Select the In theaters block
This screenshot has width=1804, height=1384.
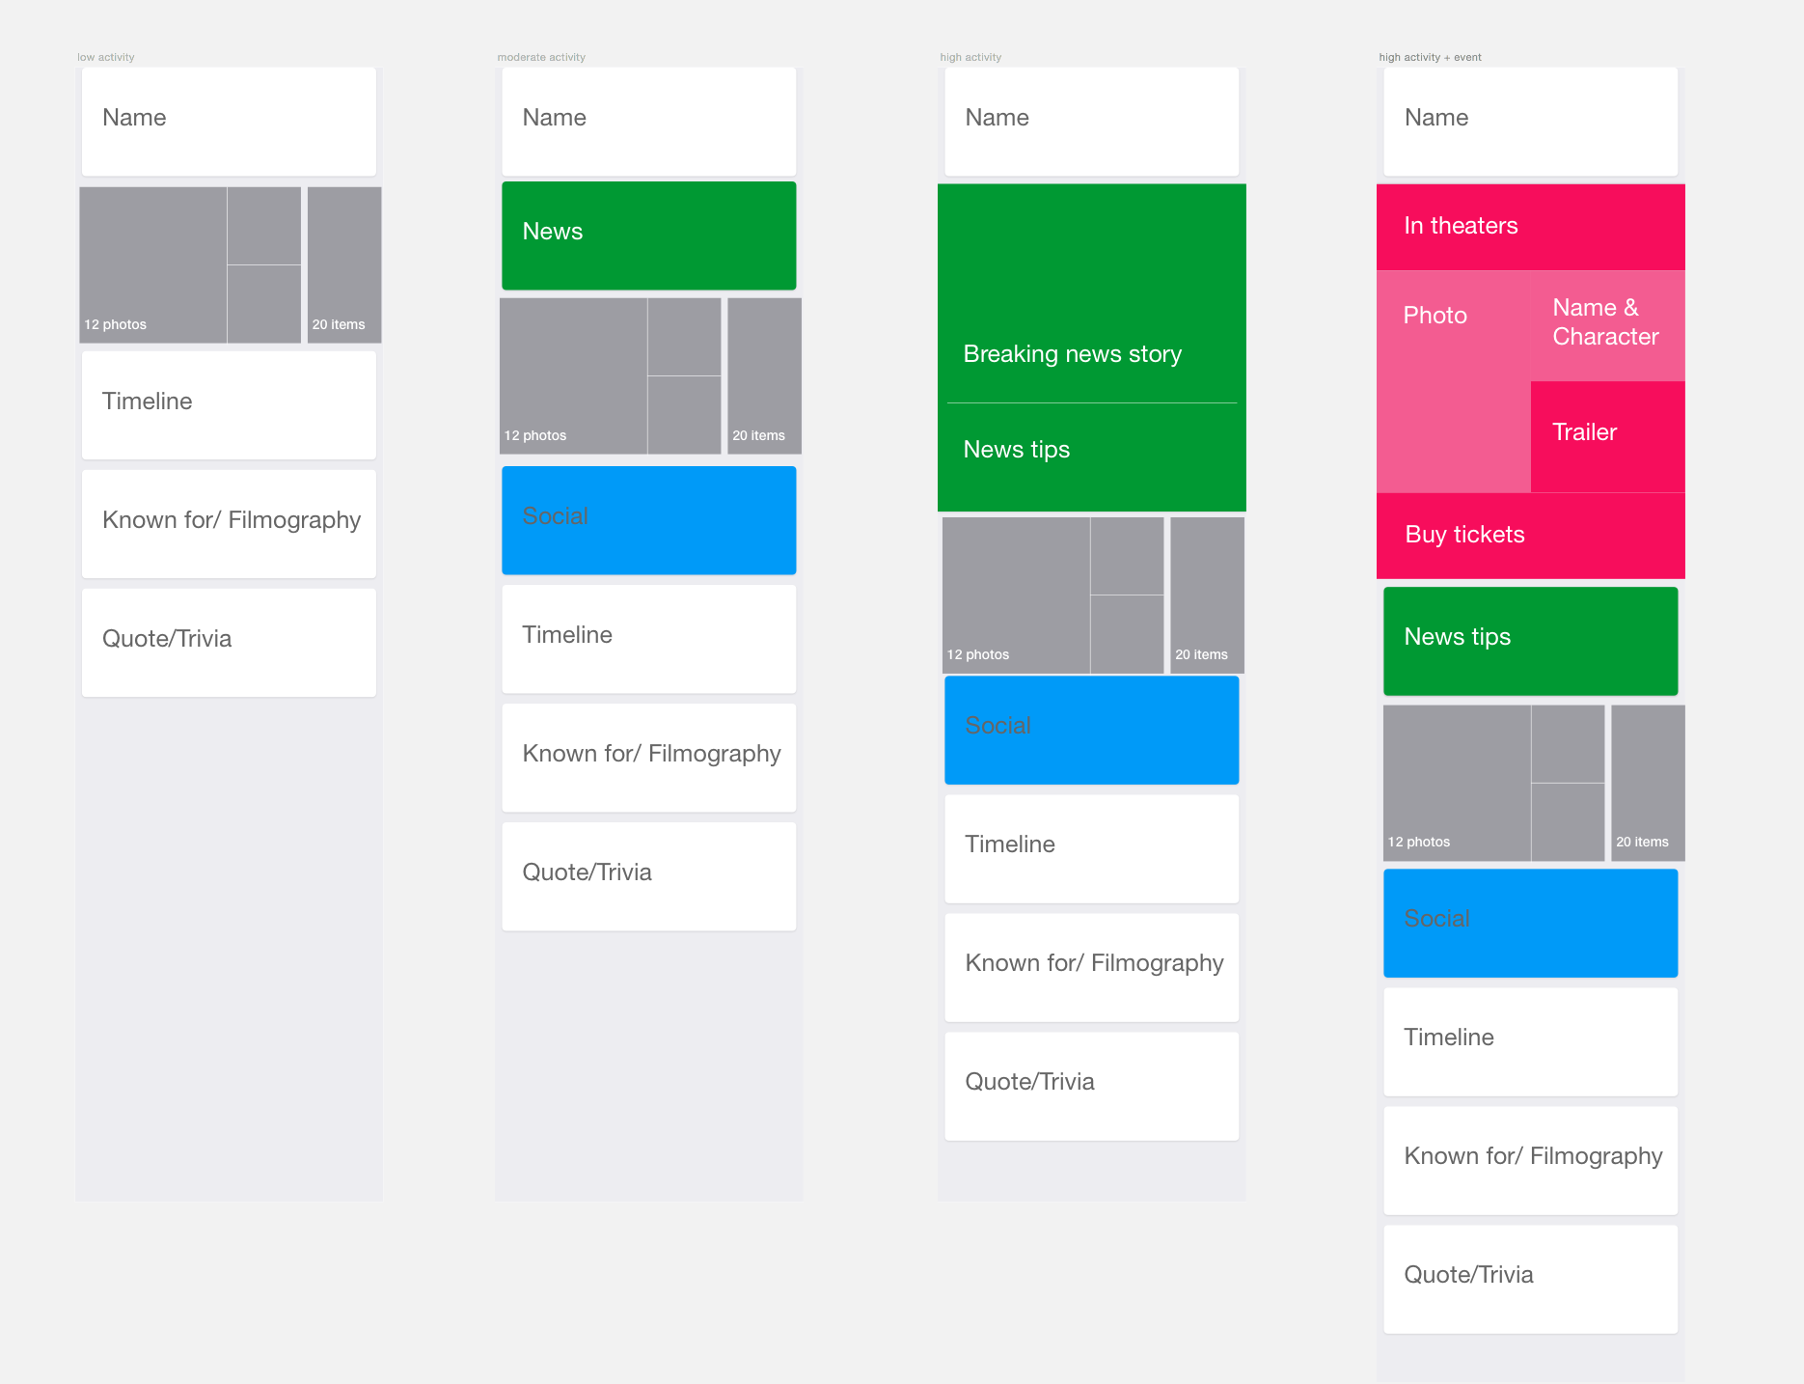[1531, 227]
